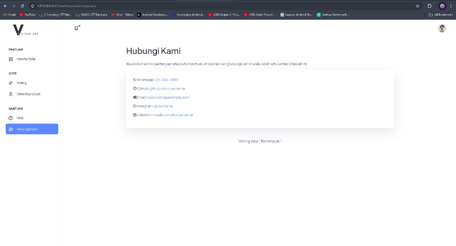Image resolution: width=456 pixels, height=246 pixels.
Task: Open the All Bookmarks folder
Action: 441,15
